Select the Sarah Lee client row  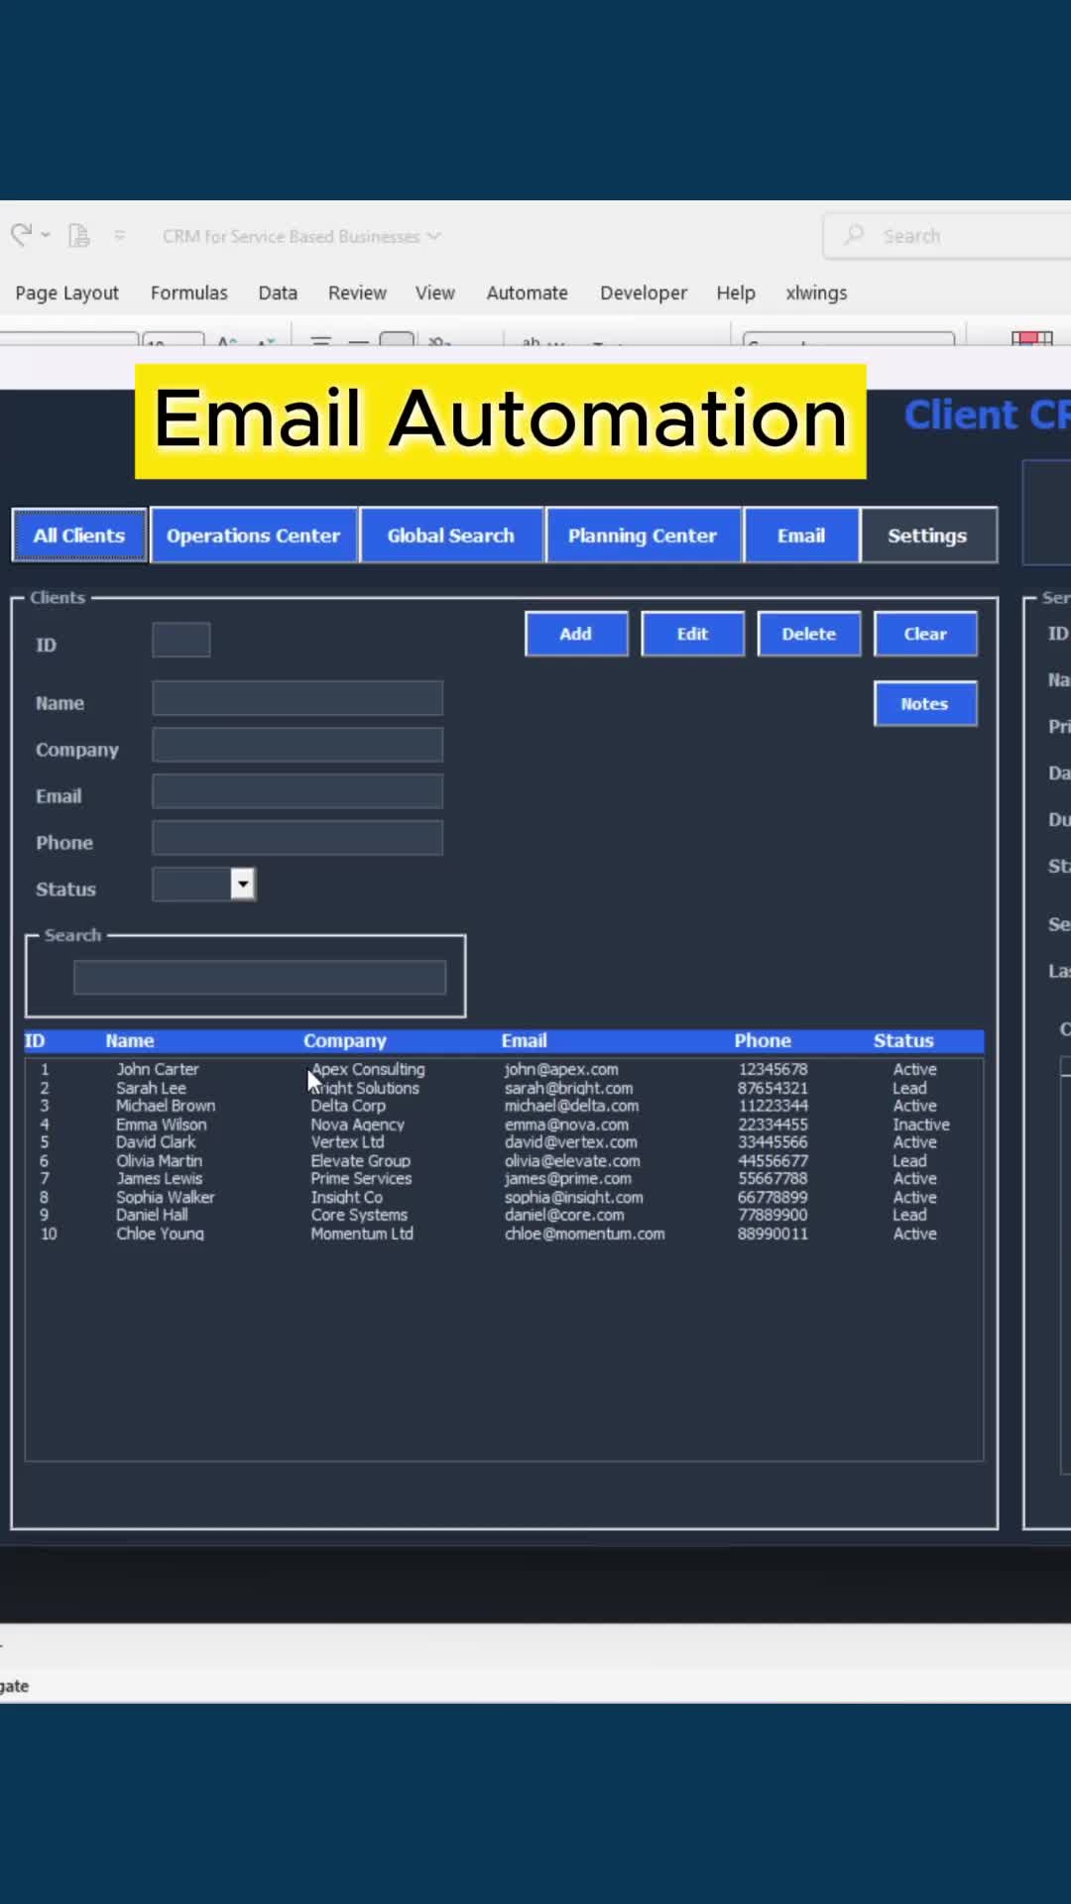tap(504, 1088)
